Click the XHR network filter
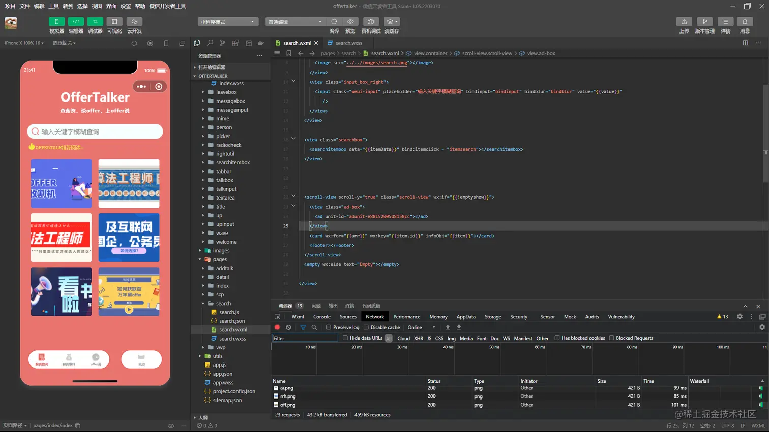 (x=418, y=338)
